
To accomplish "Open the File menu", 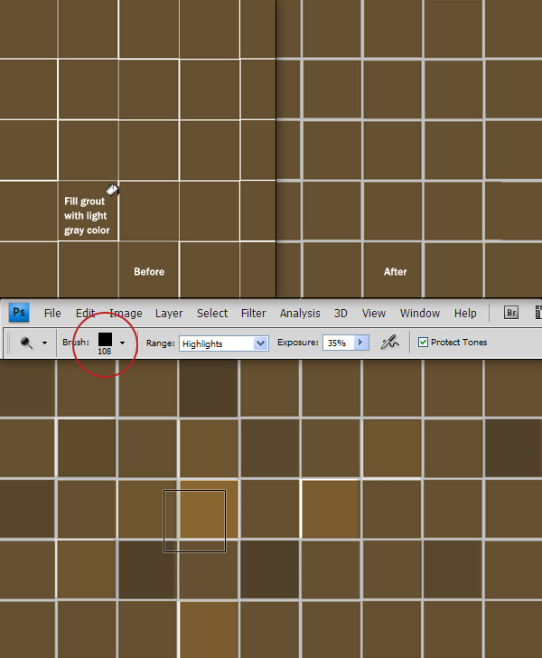I will [x=52, y=314].
